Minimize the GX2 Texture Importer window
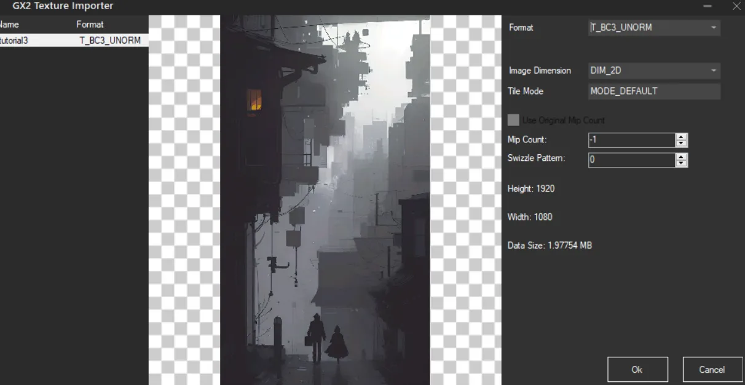Screen dimensions: 745x385 pyautogui.click(x=708, y=6)
